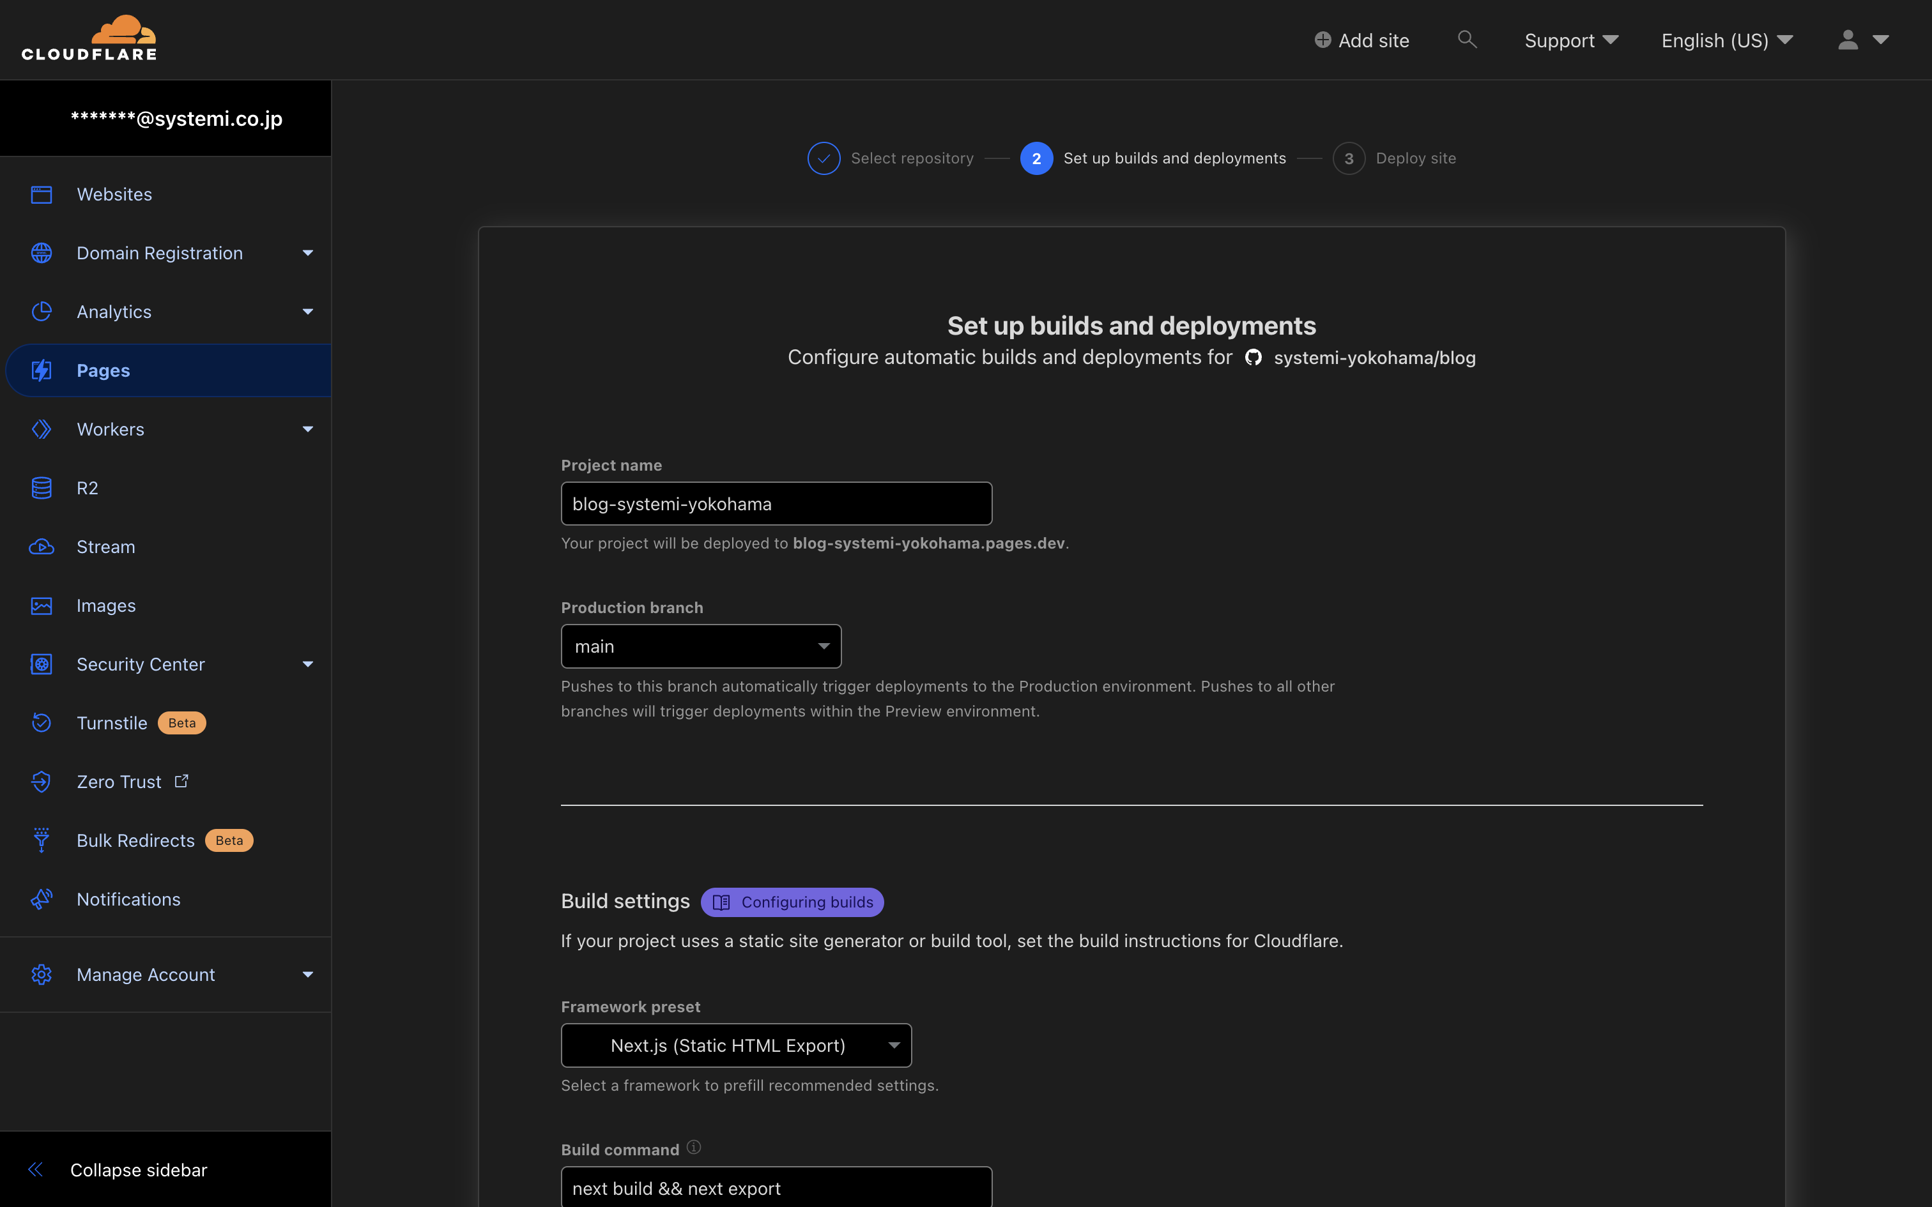Click the Security Center icon
The width and height of the screenshot is (1932, 1207).
42,664
